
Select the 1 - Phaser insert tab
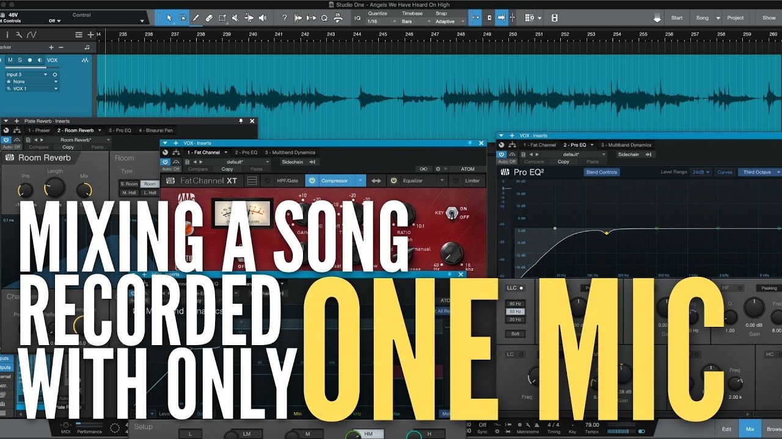[x=38, y=130]
